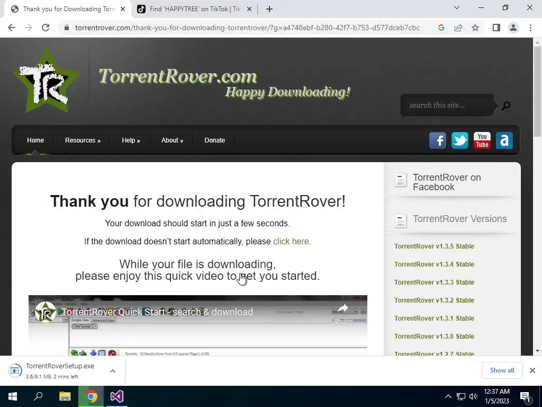Reload the page
Image resolution: width=542 pixels, height=407 pixels.
[x=46, y=28]
